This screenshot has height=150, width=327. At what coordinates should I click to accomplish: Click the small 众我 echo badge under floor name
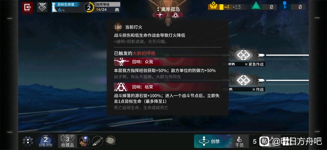[160, 15]
